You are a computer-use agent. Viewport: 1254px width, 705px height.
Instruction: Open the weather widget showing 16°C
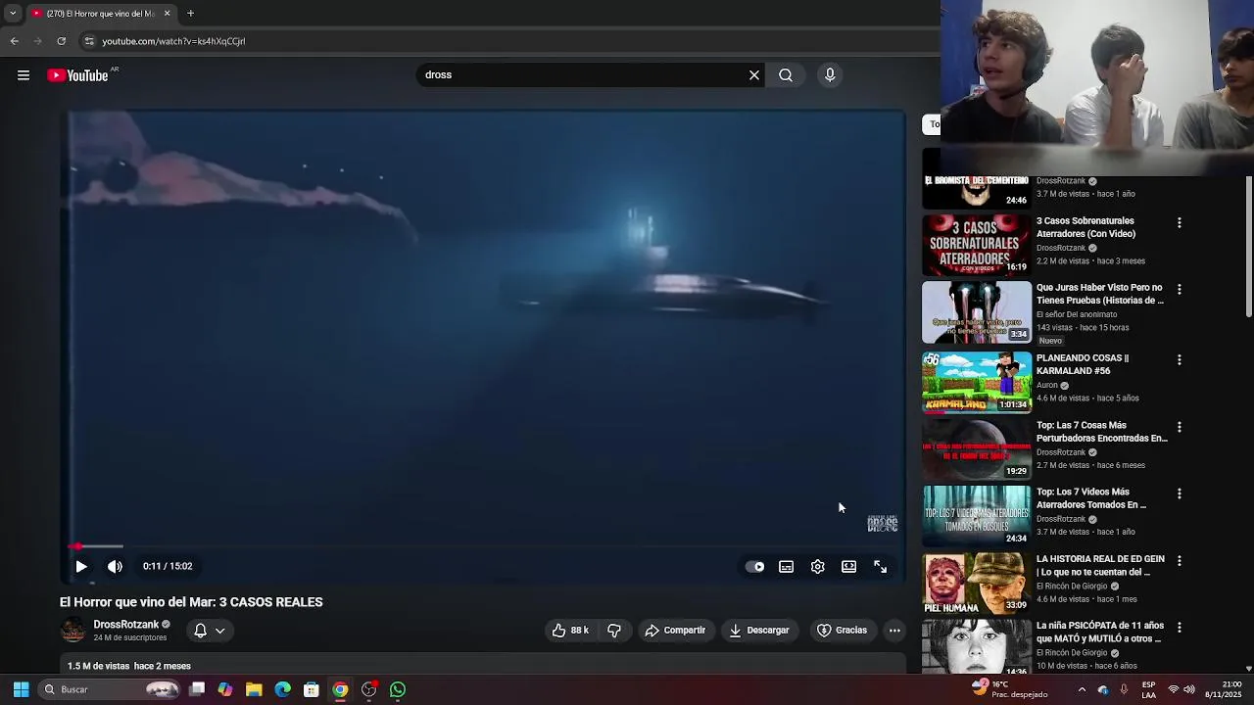(x=1009, y=689)
